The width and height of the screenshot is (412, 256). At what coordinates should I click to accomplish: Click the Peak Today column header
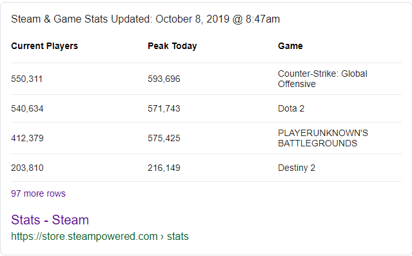pyautogui.click(x=172, y=46)
